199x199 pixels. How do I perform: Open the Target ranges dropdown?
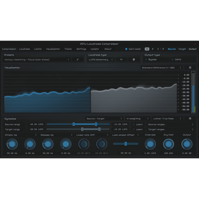coord(171,129)
